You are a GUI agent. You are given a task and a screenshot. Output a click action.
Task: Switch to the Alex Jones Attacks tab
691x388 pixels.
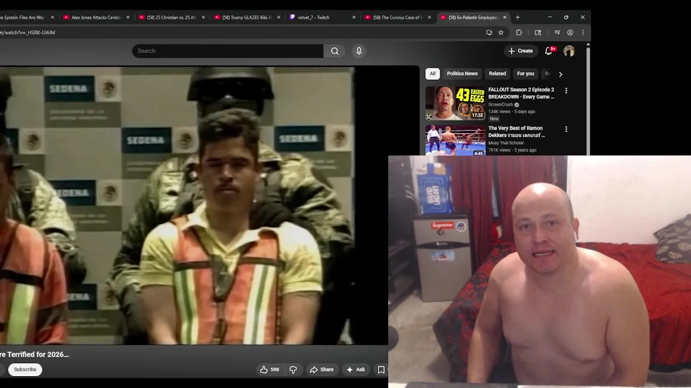[96, 17]
